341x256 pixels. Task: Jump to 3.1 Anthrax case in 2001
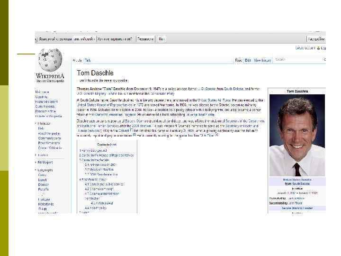[100, 165]
